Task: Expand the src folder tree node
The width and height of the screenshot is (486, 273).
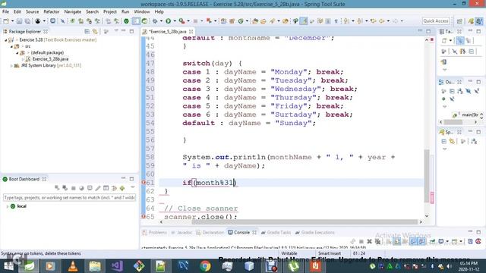Action: click(12, 46)
